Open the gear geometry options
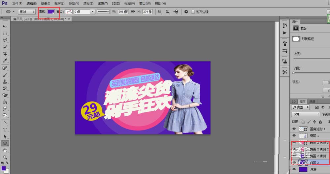 point(186,12)
